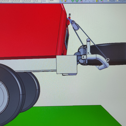This screenshot has height=126, width=126.
Task: Select the first green four-arrow pan icon
Action: pos(72,1)
